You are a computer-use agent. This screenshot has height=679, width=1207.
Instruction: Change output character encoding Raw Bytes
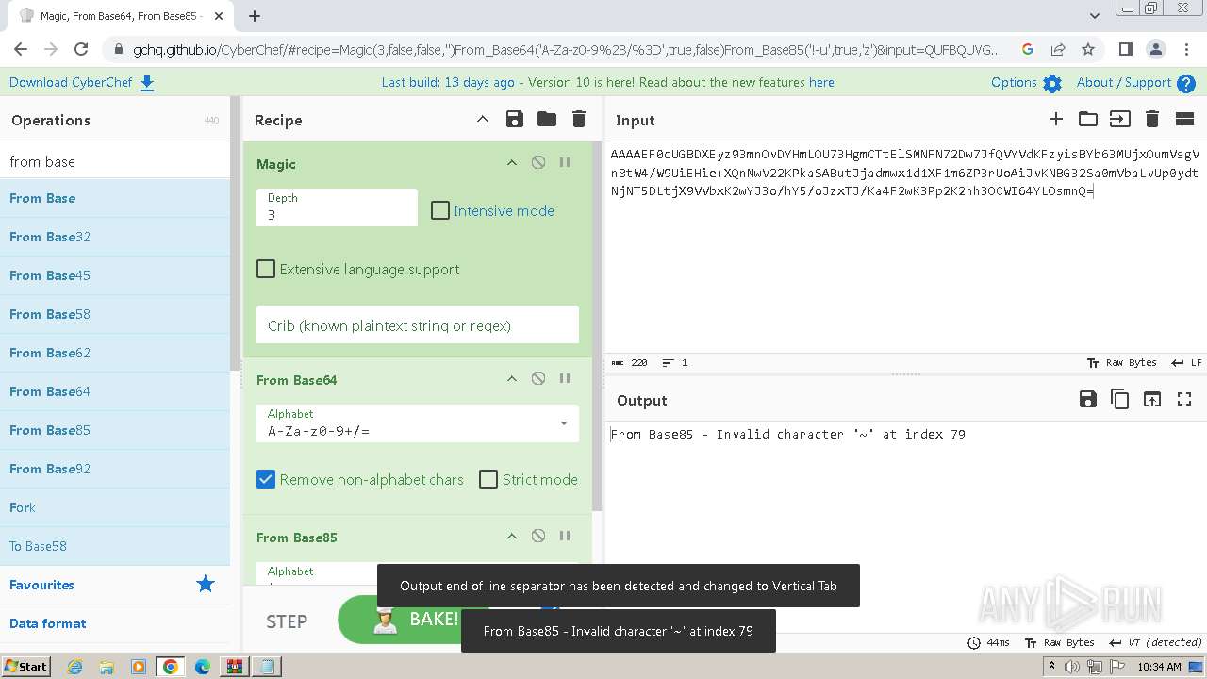[x=1059, y=642]
